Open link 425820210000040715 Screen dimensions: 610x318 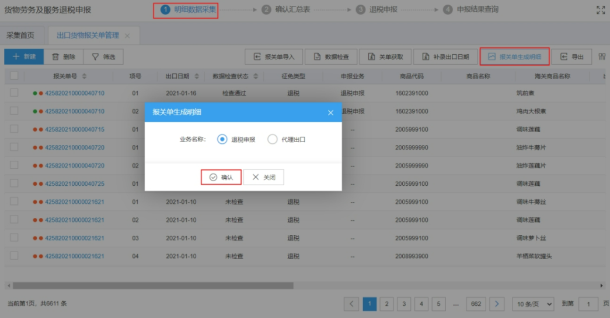click(x=75, y=129)
